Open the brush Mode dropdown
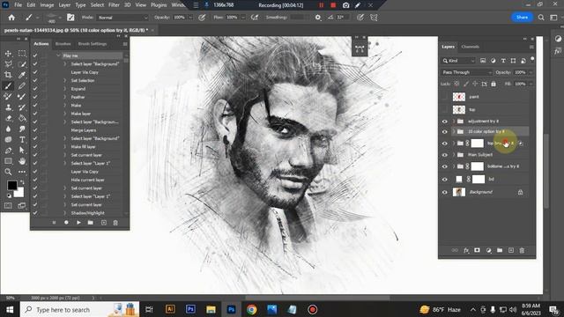The width and height of the screenshot is (564, 317). (x=122, y=18)
